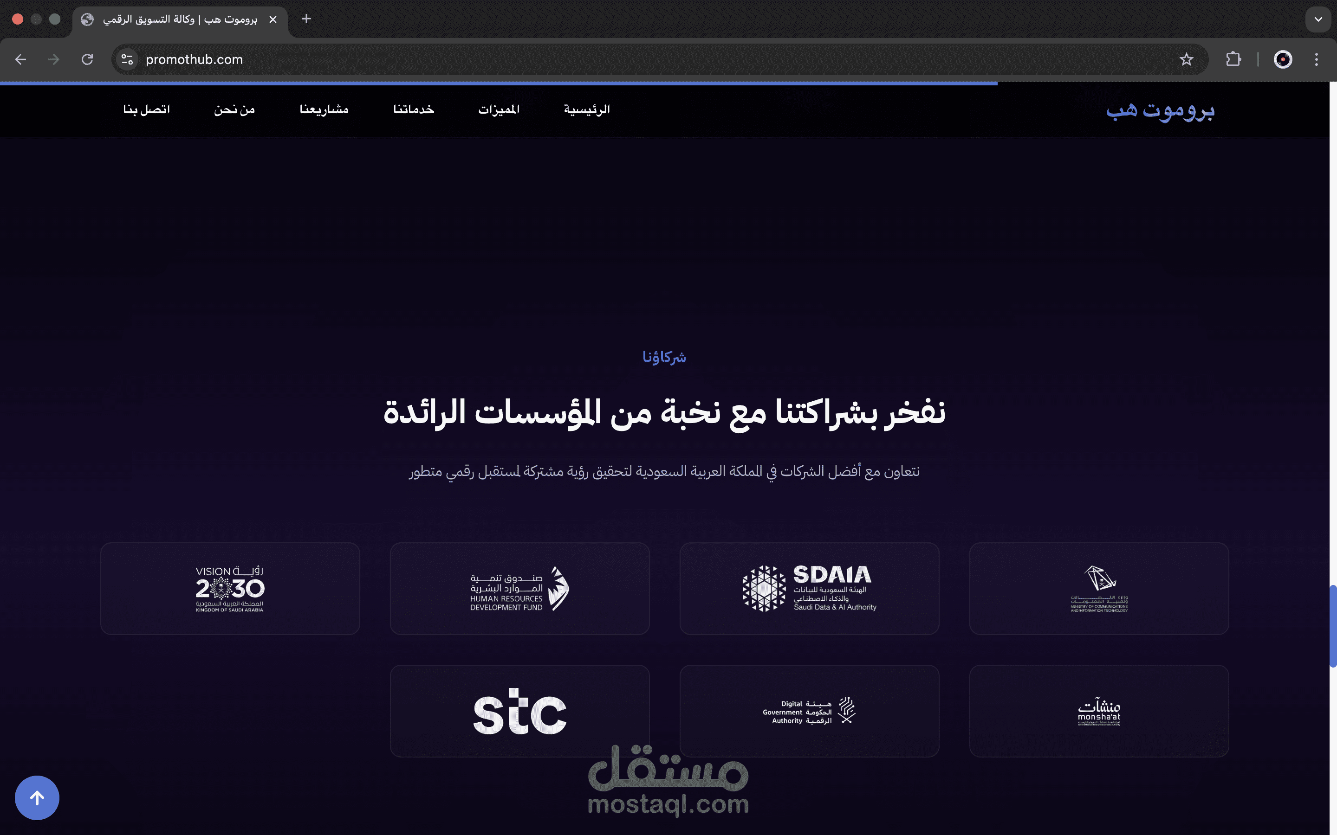Open the browser profile avatar
The image size is (1337, 835).
1282,59
